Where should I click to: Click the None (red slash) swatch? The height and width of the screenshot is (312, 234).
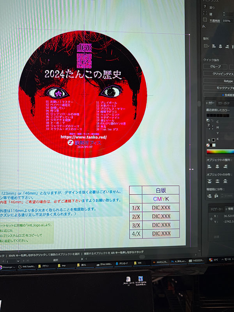pos(208,145)
